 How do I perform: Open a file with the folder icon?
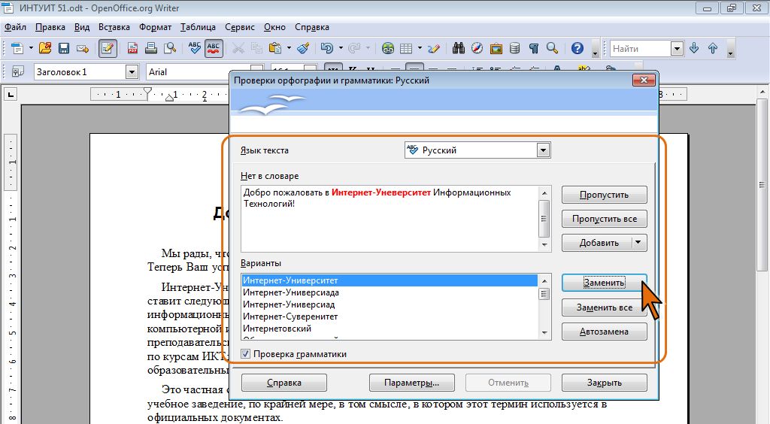click(45, 48)
